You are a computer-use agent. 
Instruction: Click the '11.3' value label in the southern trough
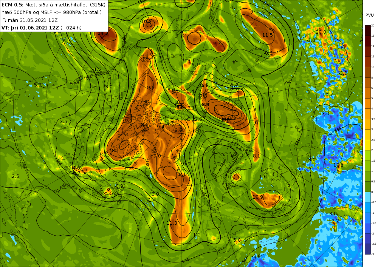pyautogui.click(x=172, y=223)
